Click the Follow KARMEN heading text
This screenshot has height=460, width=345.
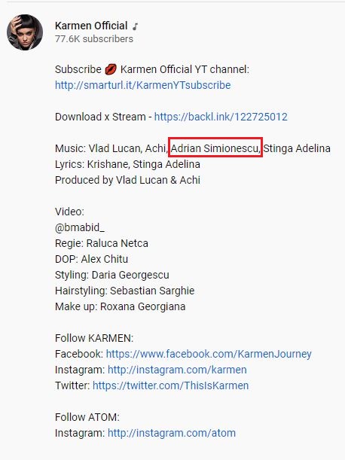[x=94, y=338]
